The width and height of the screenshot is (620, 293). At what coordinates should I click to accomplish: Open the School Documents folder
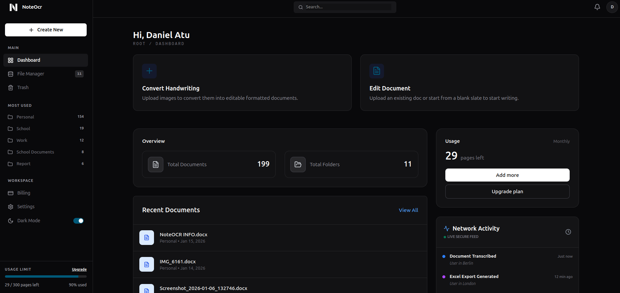click(46, 152)
